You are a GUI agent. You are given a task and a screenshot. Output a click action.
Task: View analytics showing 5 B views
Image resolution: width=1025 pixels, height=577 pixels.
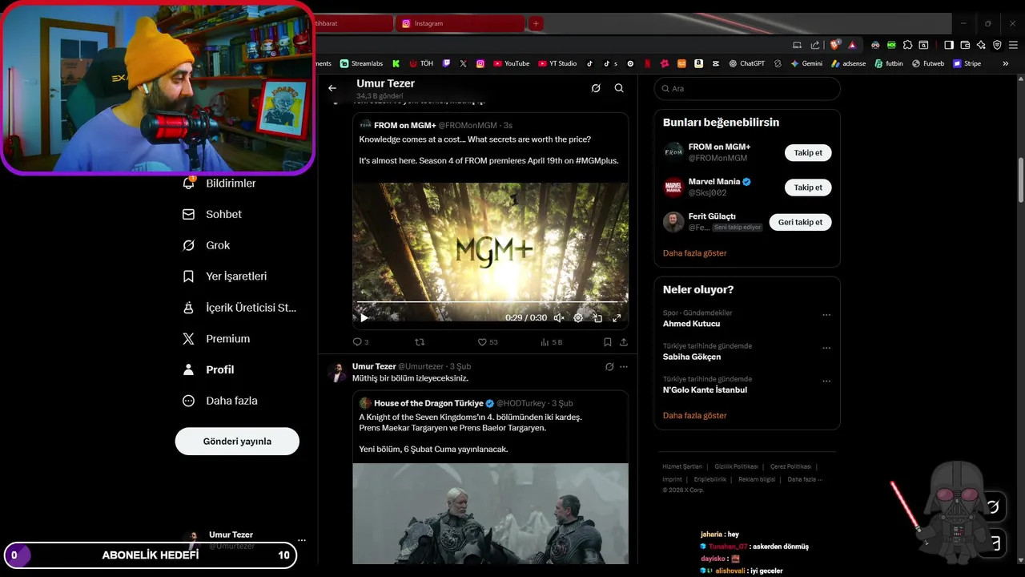tap(551, 342)
